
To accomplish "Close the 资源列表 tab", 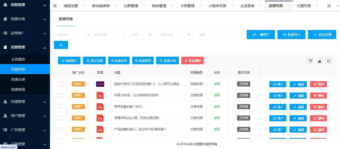I will click(289, 6).
